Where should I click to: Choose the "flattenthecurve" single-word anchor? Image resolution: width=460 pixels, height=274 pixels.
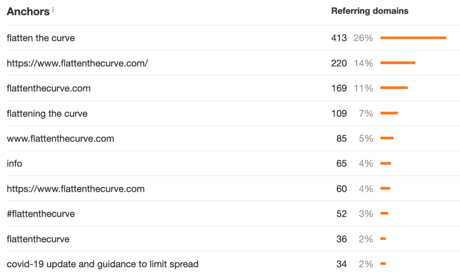38,239
